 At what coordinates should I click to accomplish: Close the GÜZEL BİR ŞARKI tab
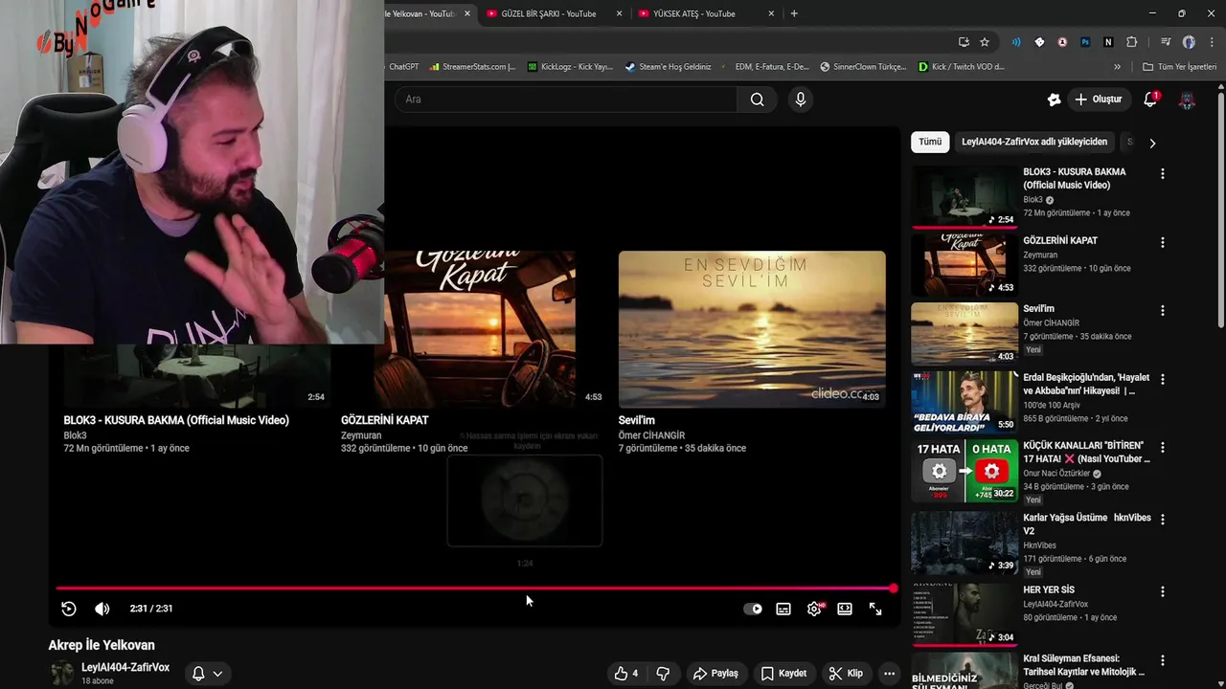coord(619,13)
